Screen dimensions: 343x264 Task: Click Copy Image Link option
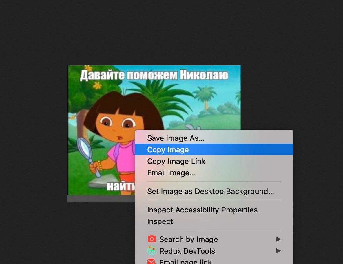click(x=214, y=161)
